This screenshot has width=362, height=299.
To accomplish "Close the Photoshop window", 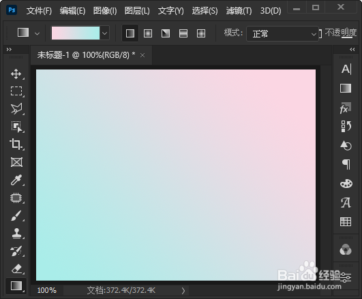I will pos(341,7).
